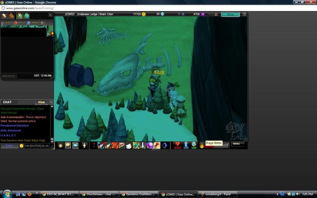This screenshot has width=317, height=198.
Task: Toggle the map panel icon in action bar
Action: tap(75, 145)
